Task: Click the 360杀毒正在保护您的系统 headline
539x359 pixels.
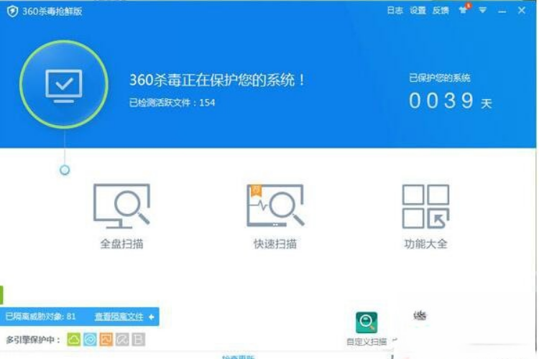Action: click(217, 80)
